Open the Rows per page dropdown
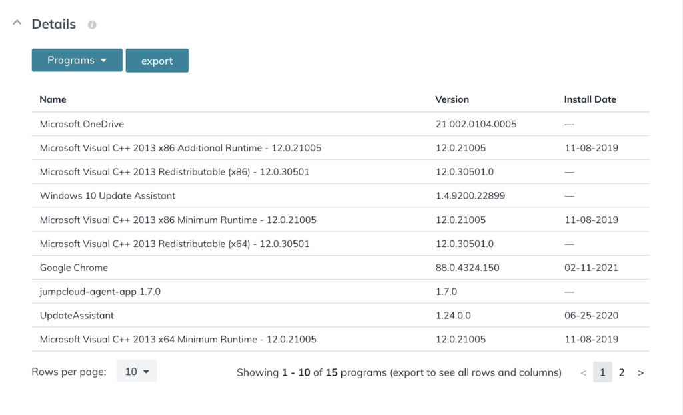The height and width of the screenshot is (415, 683). [137, 372]
